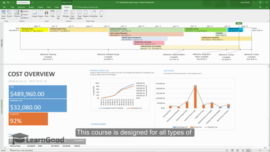Image resolution: width=270 pixels, height=152 pixels.
Task: Select the 92% complete orange tile
Action: (x=28, y=119)
